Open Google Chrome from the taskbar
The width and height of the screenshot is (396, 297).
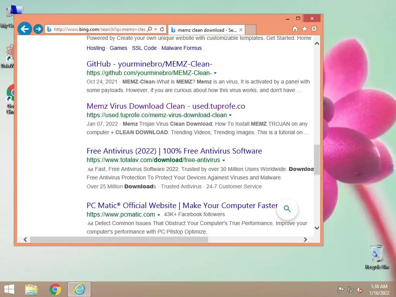(x=55, y=289)
